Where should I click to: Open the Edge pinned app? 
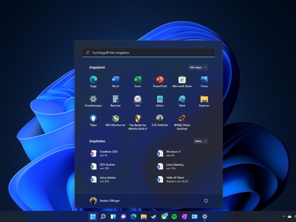click(x=93, y=81)
